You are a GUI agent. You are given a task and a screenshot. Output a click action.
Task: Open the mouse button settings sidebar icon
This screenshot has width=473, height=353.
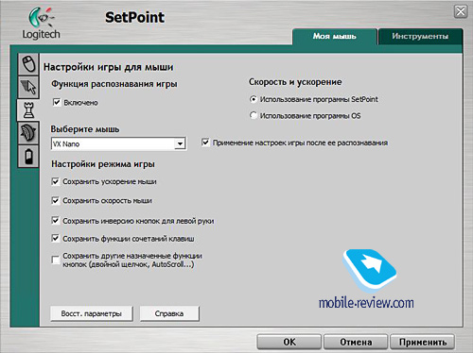pos(28,64)
